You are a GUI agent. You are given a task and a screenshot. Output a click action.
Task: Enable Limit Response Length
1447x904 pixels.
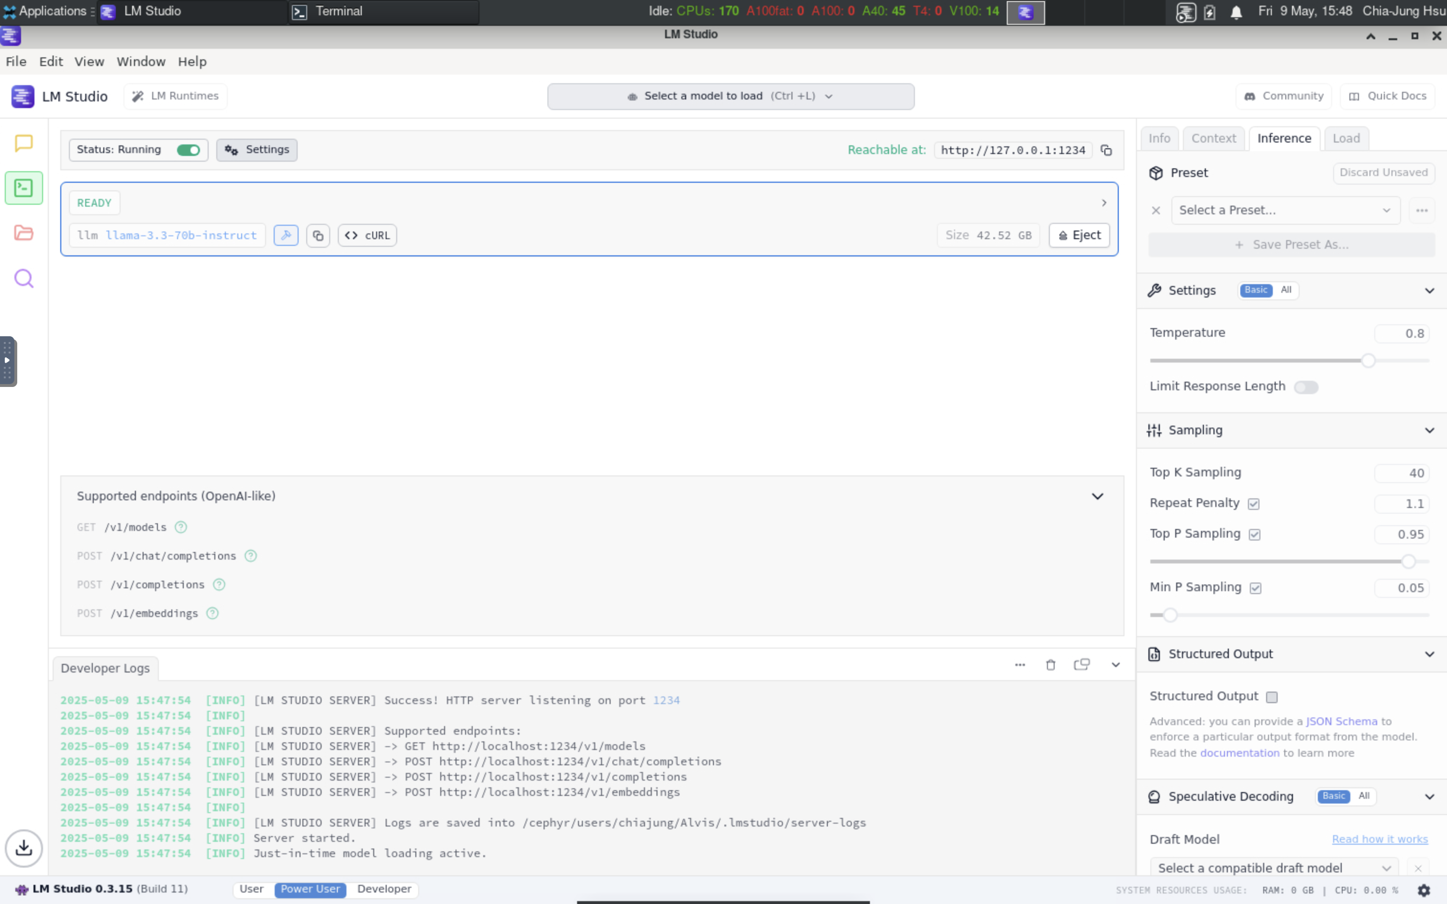(x=1306, y=387)
